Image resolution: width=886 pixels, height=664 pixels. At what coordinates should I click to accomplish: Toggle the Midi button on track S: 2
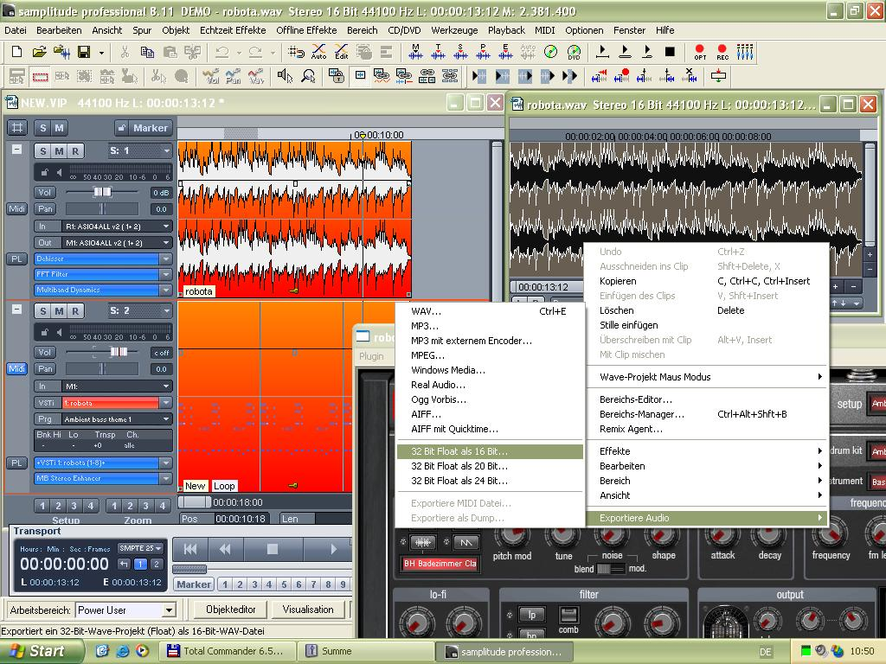[x=17, y=368]
